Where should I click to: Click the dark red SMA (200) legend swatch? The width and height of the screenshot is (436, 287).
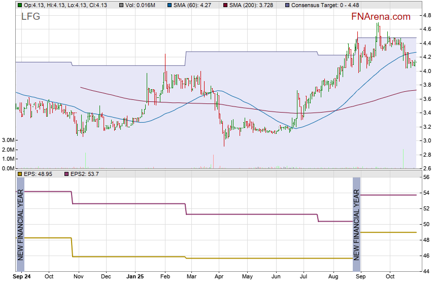(x=226, y=5)
